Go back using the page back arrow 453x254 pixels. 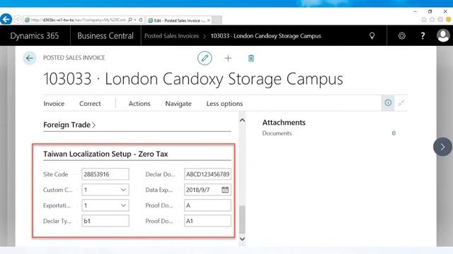30,58
